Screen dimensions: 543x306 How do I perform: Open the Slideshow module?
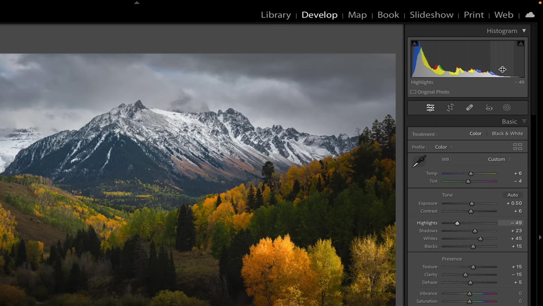(431, 15)
